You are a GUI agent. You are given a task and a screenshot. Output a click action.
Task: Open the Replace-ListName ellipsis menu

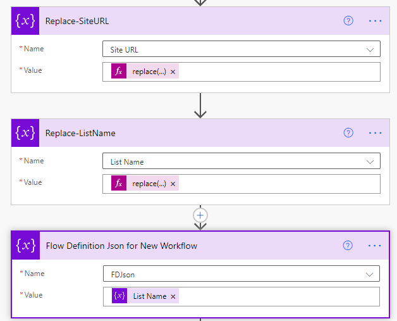pos(376,133)
